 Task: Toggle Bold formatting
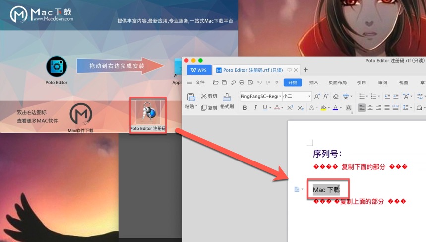point(245,108)
